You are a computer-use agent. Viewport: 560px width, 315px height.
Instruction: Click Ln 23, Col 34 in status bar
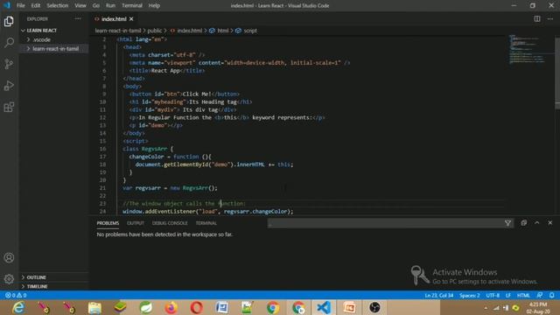(x=439, y=296)
